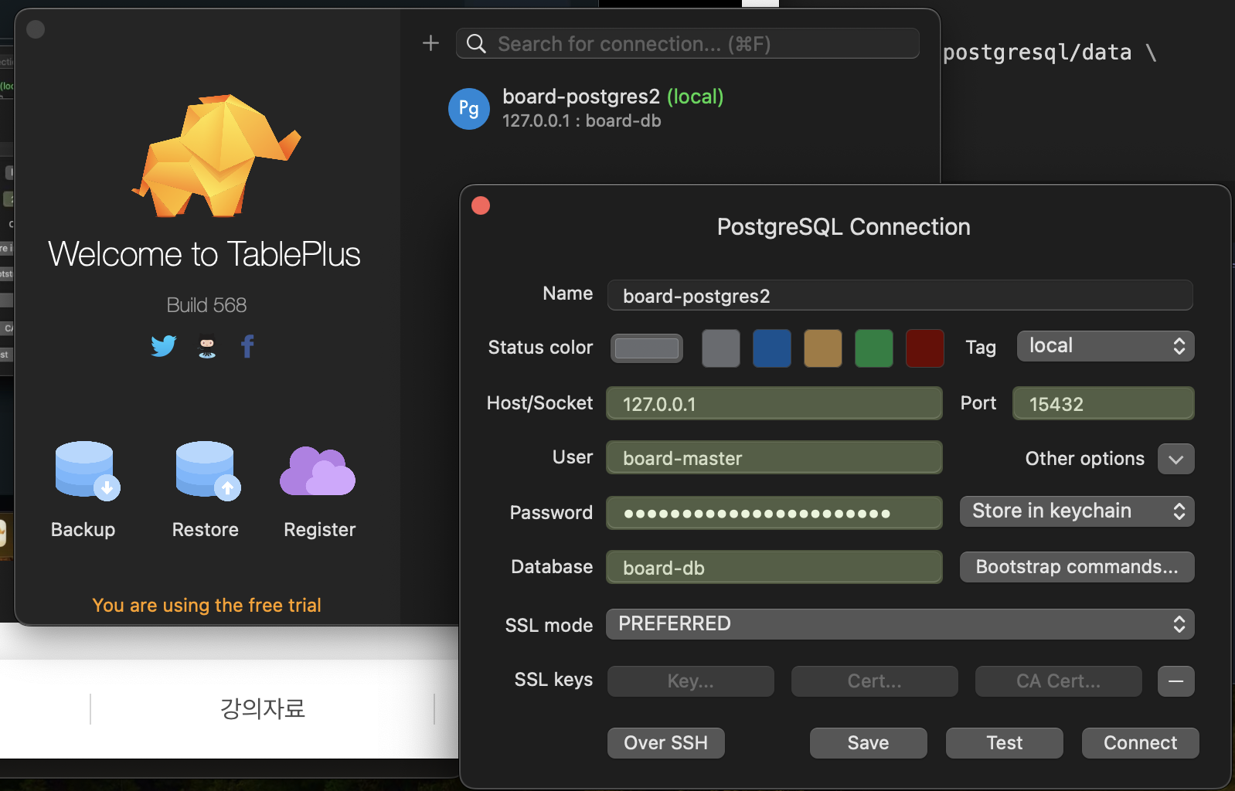The height and width of the screenshot is (791, 1235).
Task: Choose the green status color swatch
Action: 874,348
